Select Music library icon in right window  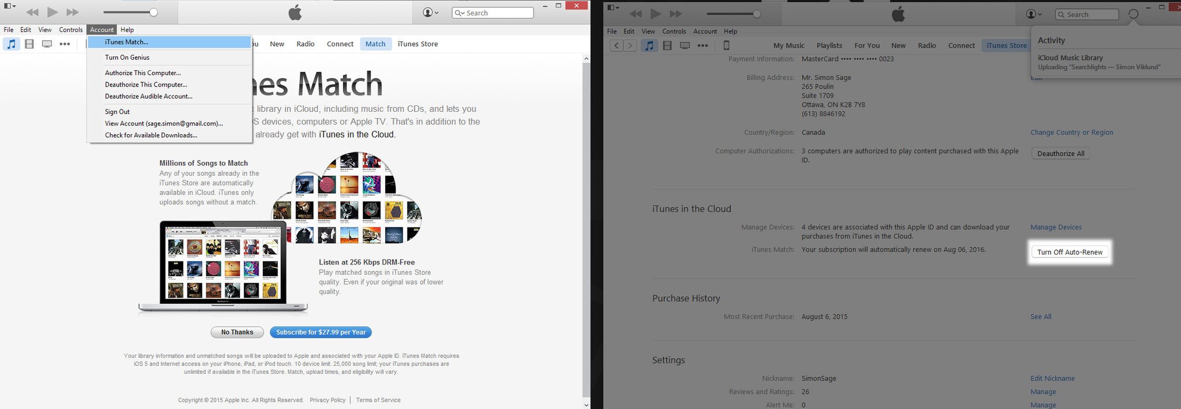point(649,46)
